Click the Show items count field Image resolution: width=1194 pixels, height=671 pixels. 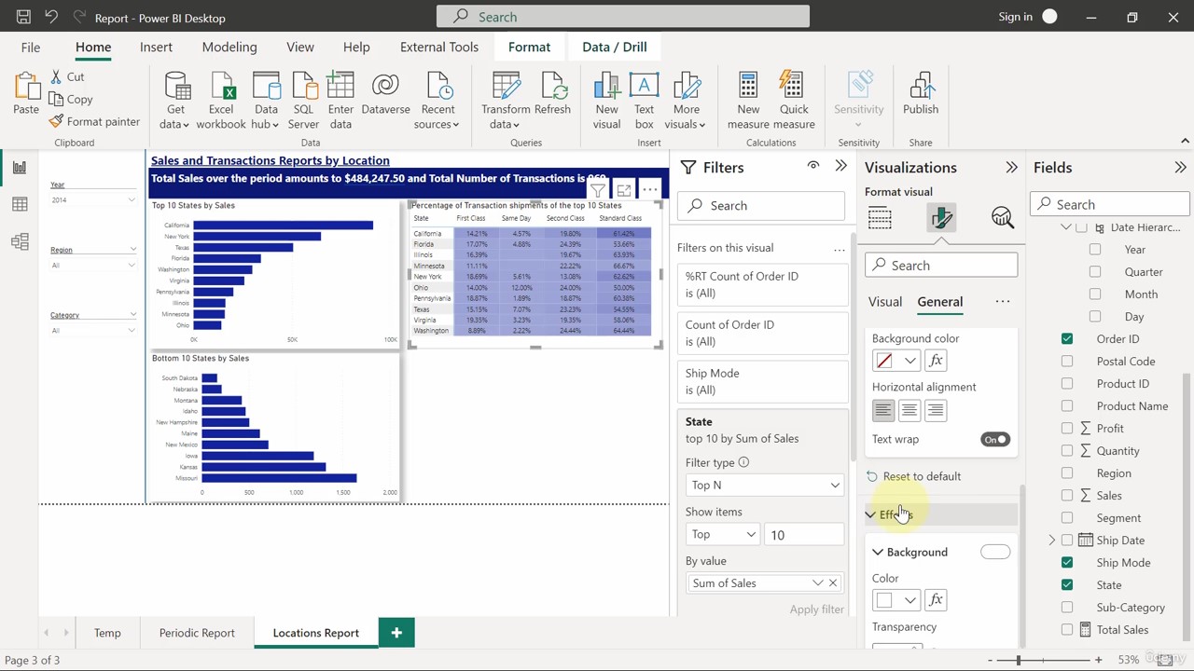(805, 535)
